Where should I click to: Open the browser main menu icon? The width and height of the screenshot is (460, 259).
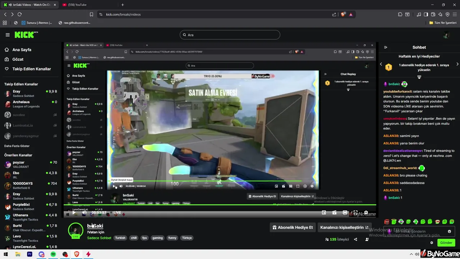tap(455, 14)
